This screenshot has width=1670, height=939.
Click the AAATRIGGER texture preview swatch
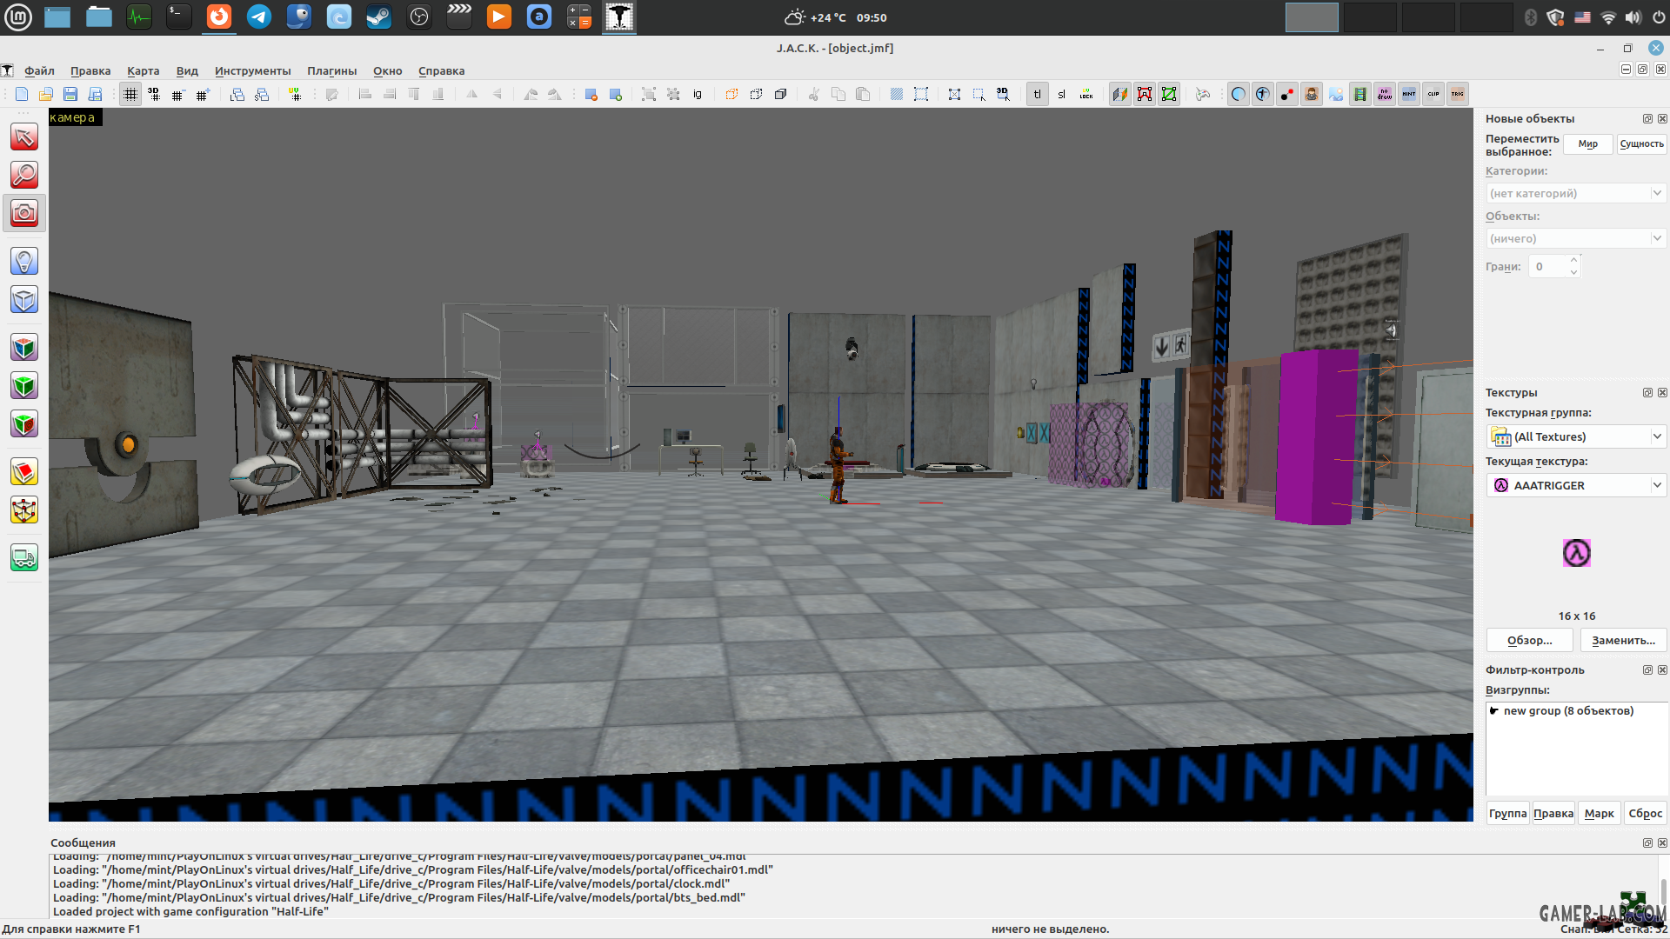[1576, 553]
